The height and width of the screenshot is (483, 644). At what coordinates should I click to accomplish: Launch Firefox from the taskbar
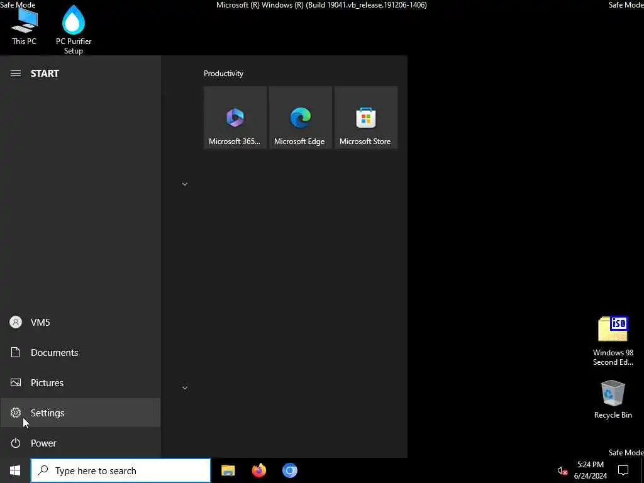[x=258, y=470]
